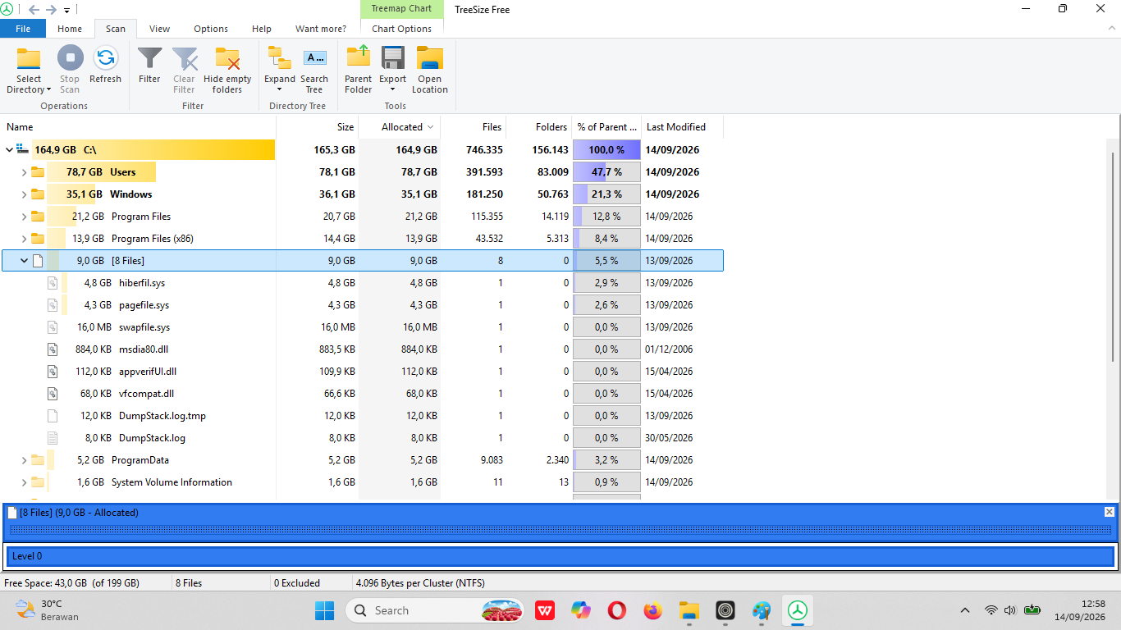Click the msdia80.dll file icon
Image resolution: width=1121 pixels, height=630 pixels.
(x=53, y=349)
